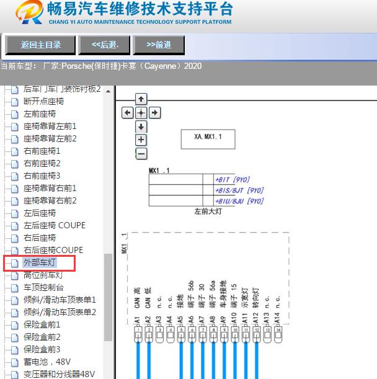
Task: Open 变压器和分线器48V entry
Action: pos(59,374)
